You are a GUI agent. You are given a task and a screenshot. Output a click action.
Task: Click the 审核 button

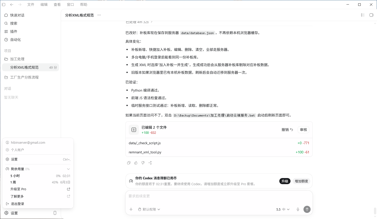tap(303, 130)
